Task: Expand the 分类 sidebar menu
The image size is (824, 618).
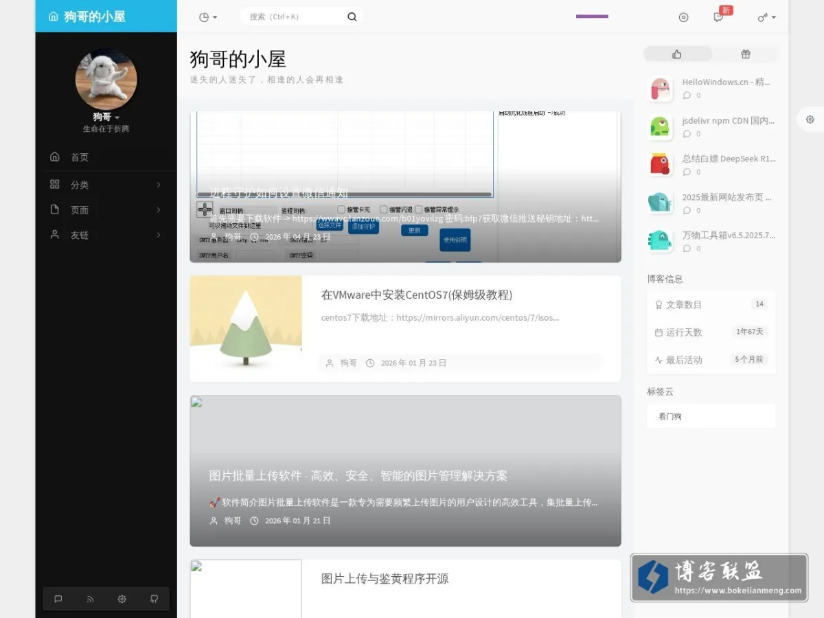Action: click(x=106, y=185)
